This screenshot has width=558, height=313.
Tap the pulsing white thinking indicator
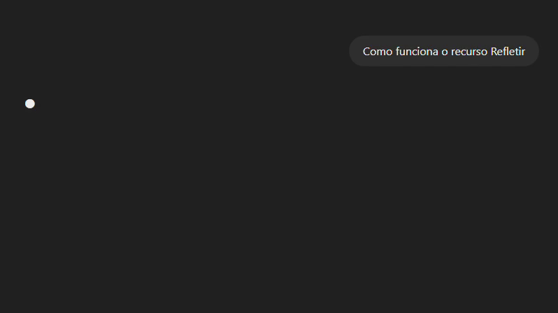click(x=30, y=103)
